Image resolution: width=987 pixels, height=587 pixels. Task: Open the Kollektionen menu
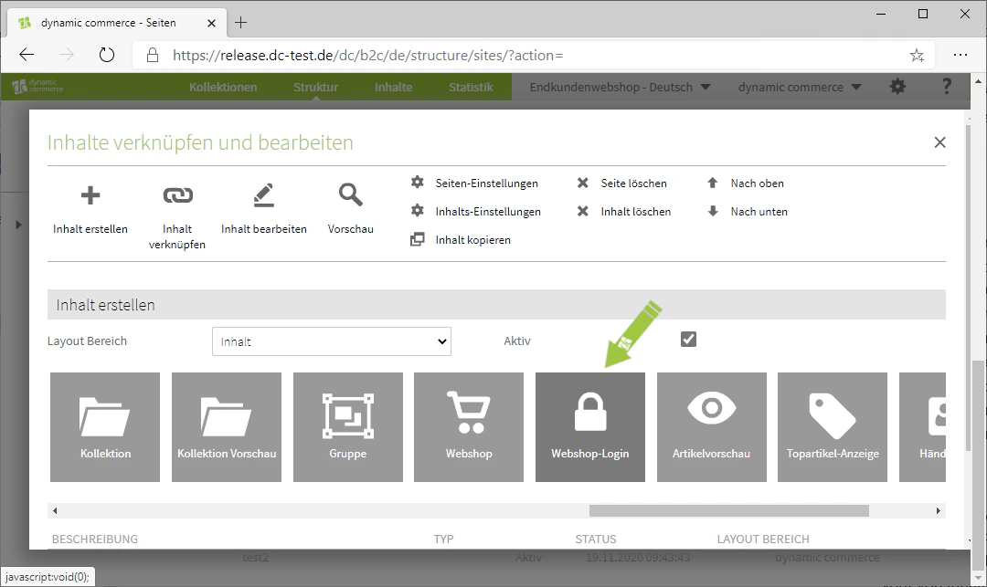pos(224,88)
